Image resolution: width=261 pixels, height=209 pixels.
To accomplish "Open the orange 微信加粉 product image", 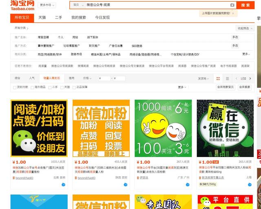I will point(101,128).
